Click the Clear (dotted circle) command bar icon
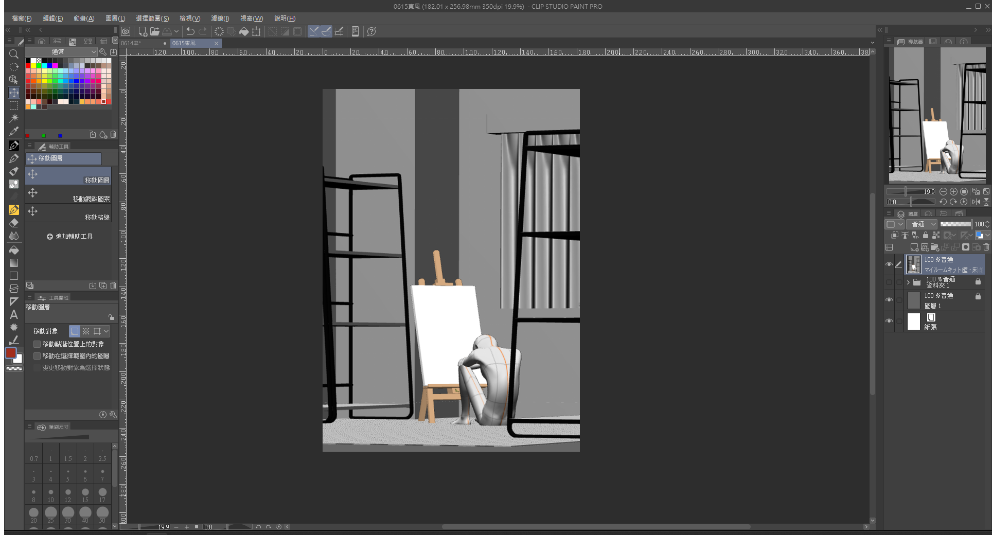 point(219,31)
